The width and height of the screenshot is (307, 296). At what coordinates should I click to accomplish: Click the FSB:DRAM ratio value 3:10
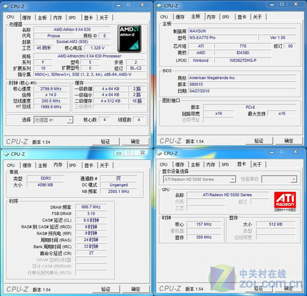(91, 214)
